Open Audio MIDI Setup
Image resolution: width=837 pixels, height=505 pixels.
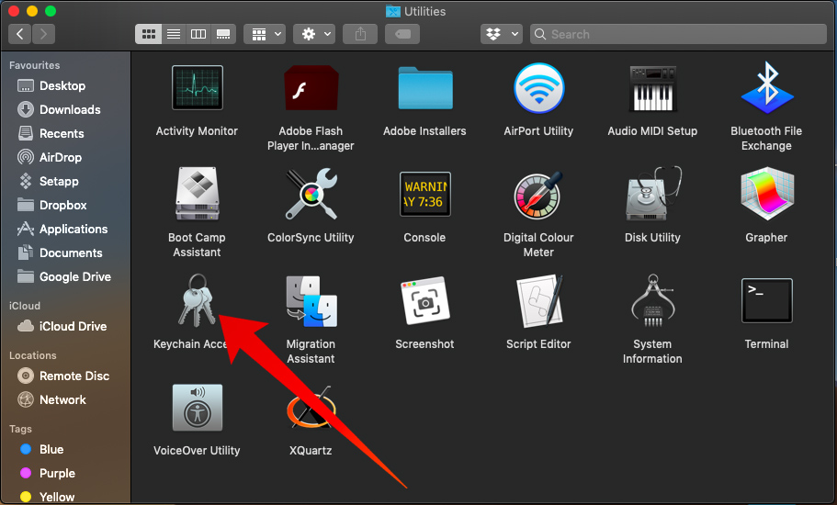652,88
